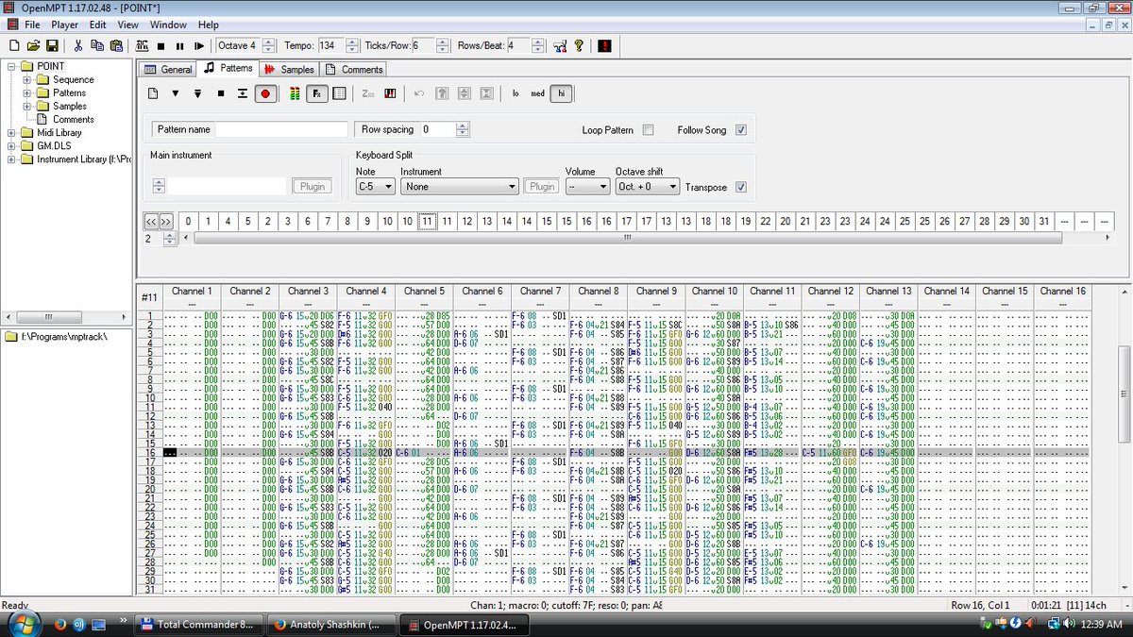The height and width of the screenshot is (637, 1133).
Task: Open the keyboard split Note dropdown
Action: (374, 187)
